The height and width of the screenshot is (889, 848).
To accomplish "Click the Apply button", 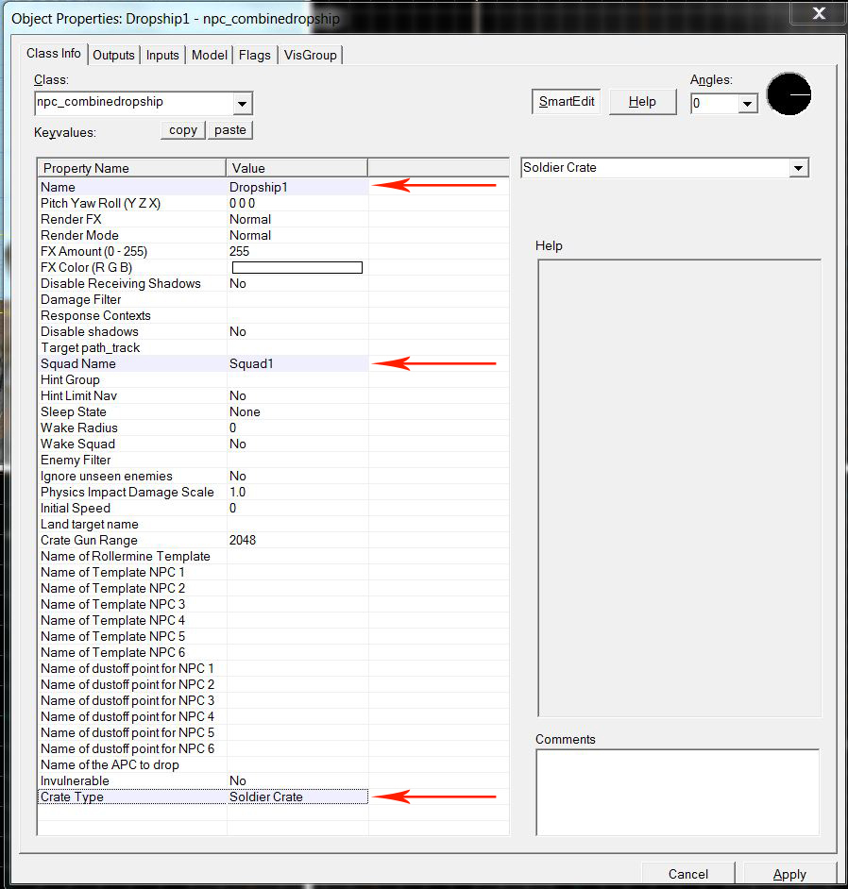I will click(789, 874).
